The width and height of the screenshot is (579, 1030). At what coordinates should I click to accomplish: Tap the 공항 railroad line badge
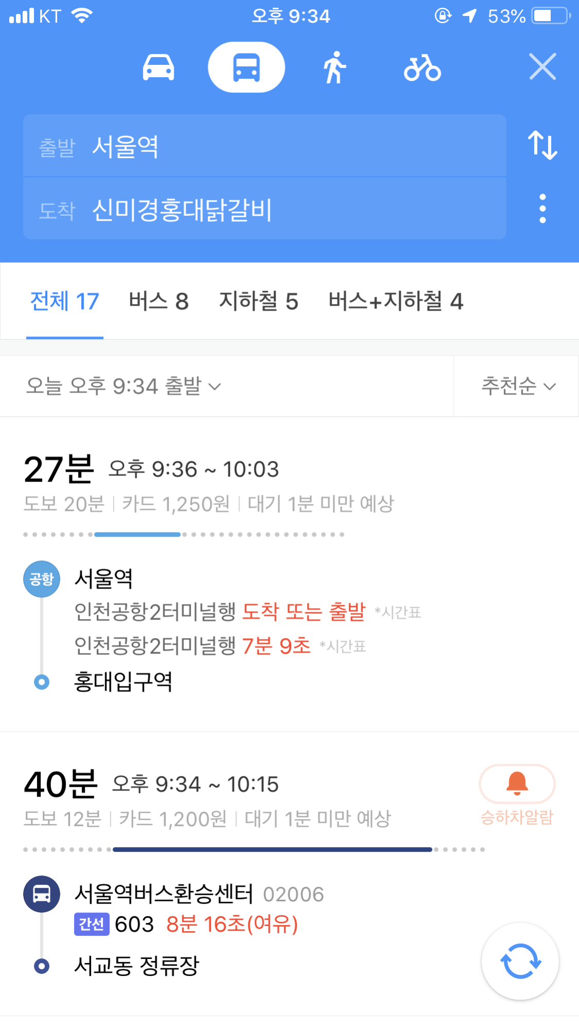click(42, 579)
